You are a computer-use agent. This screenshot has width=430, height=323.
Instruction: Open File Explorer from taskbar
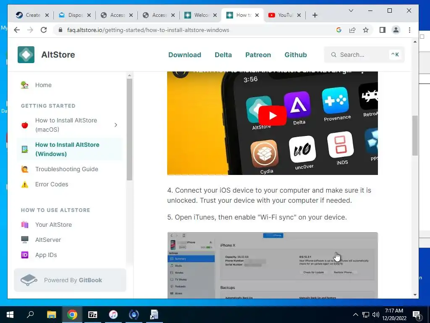point(51,315)
